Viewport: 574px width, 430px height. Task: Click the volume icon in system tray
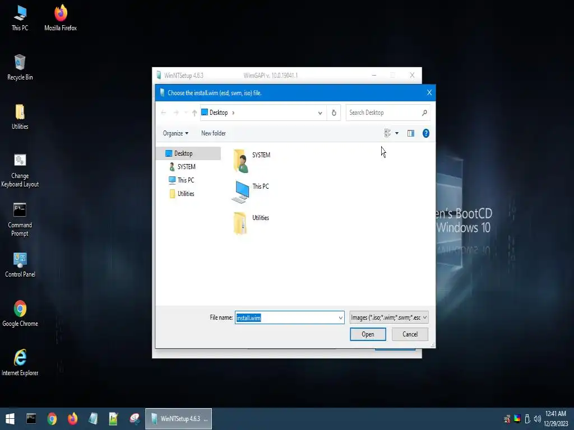point(537,419)
